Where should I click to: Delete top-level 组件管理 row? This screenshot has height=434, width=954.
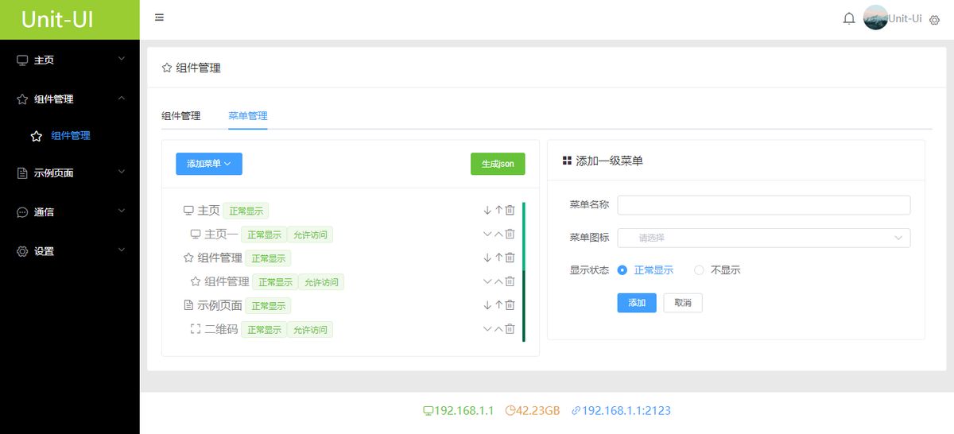tap(510, 258)
